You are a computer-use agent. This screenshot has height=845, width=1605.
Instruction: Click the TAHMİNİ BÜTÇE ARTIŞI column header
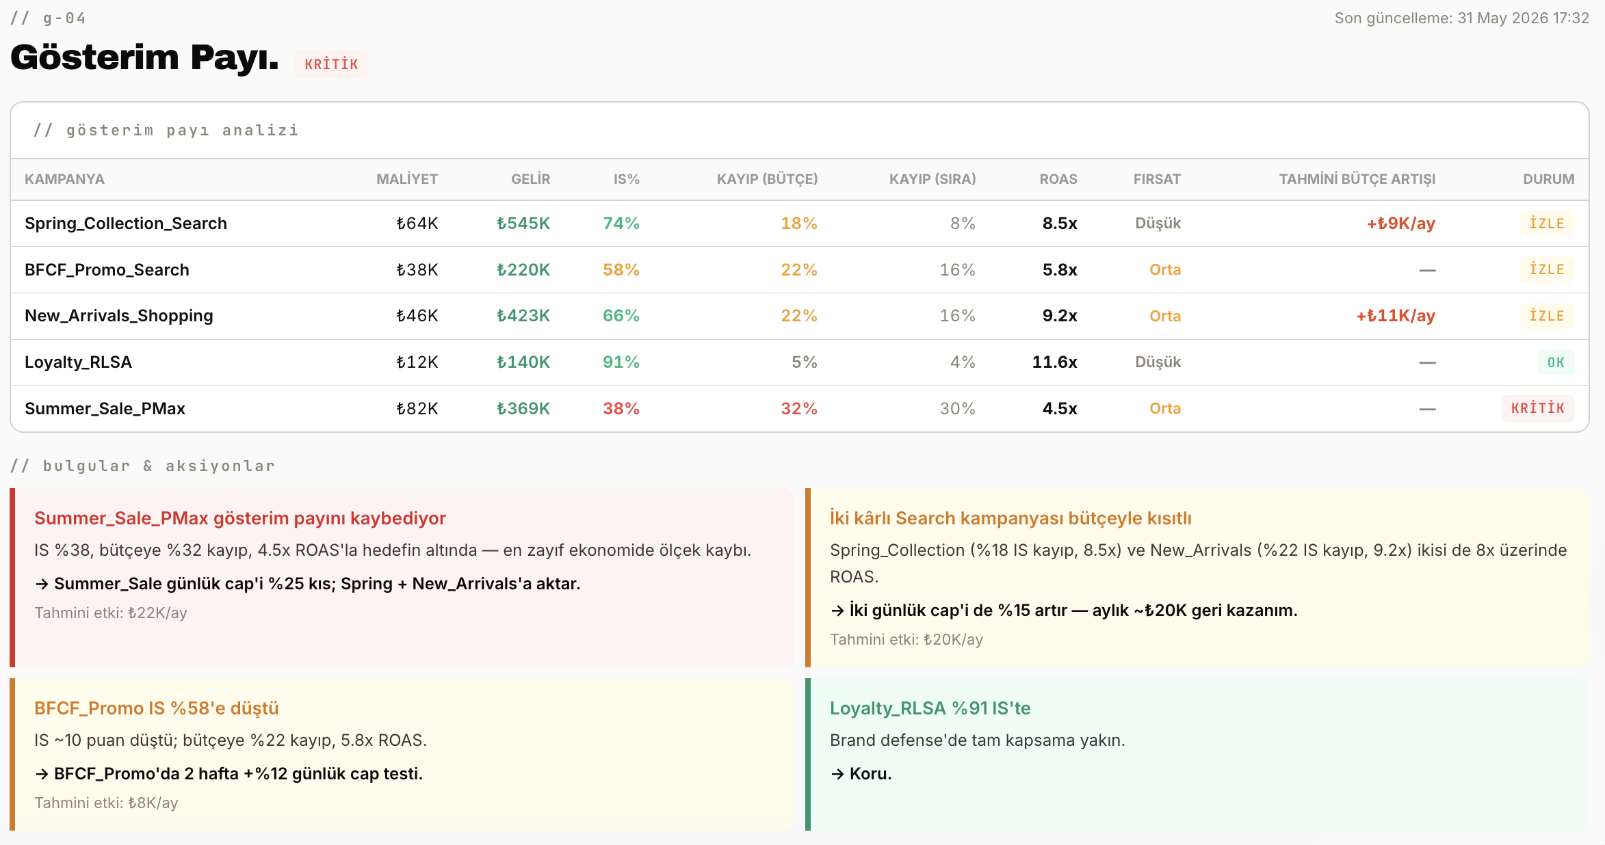tap(1357, 179)
